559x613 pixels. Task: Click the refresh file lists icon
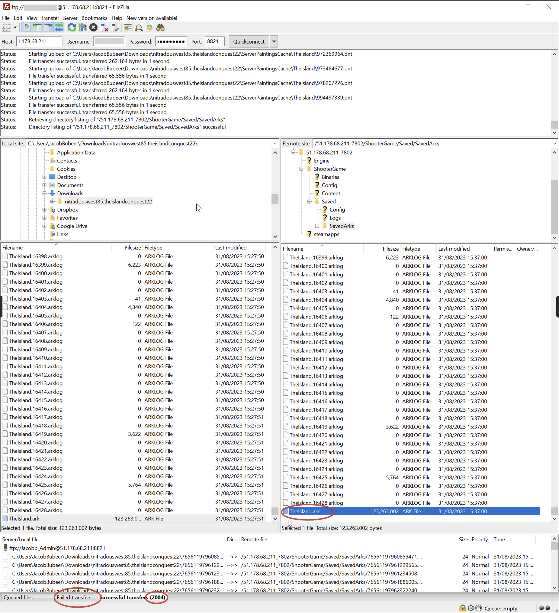72,28
